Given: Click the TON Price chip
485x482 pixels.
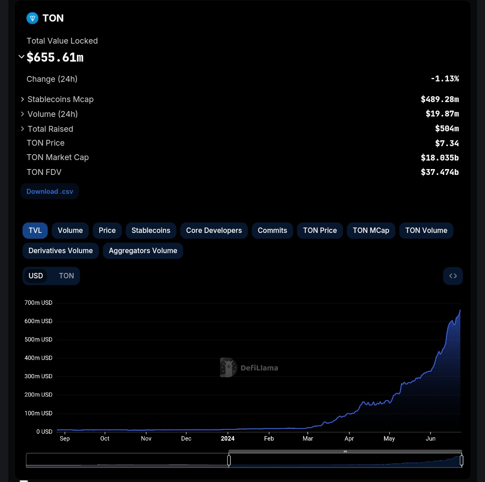Looking at the screenshot, I should (x=320, y=230).
